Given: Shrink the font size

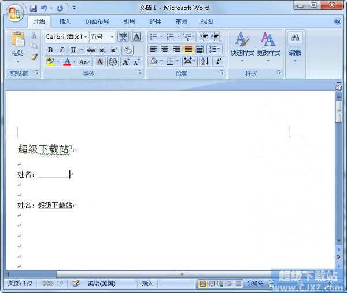Looking at the screenshot, I should click(x=136, y=63).
